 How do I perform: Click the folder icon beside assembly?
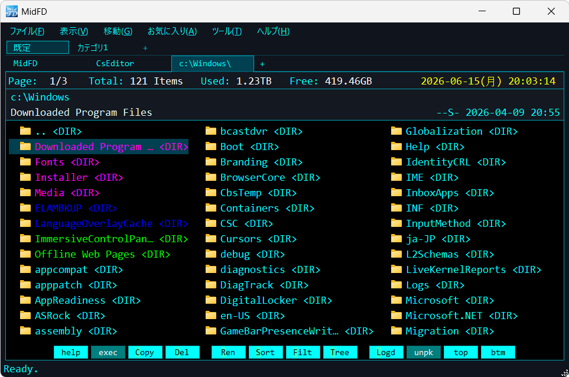25,330
